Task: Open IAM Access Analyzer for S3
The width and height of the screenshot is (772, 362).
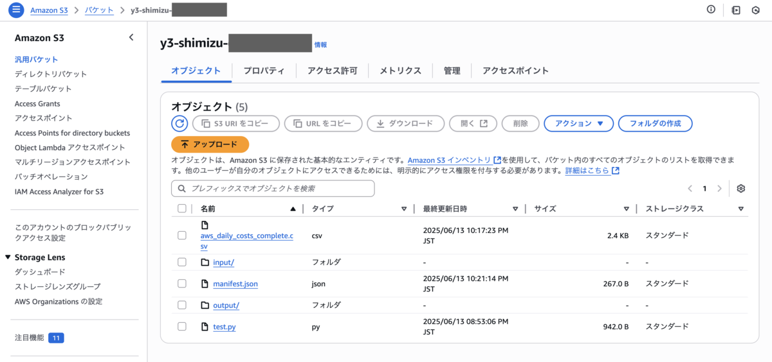Action: (59, 191)
